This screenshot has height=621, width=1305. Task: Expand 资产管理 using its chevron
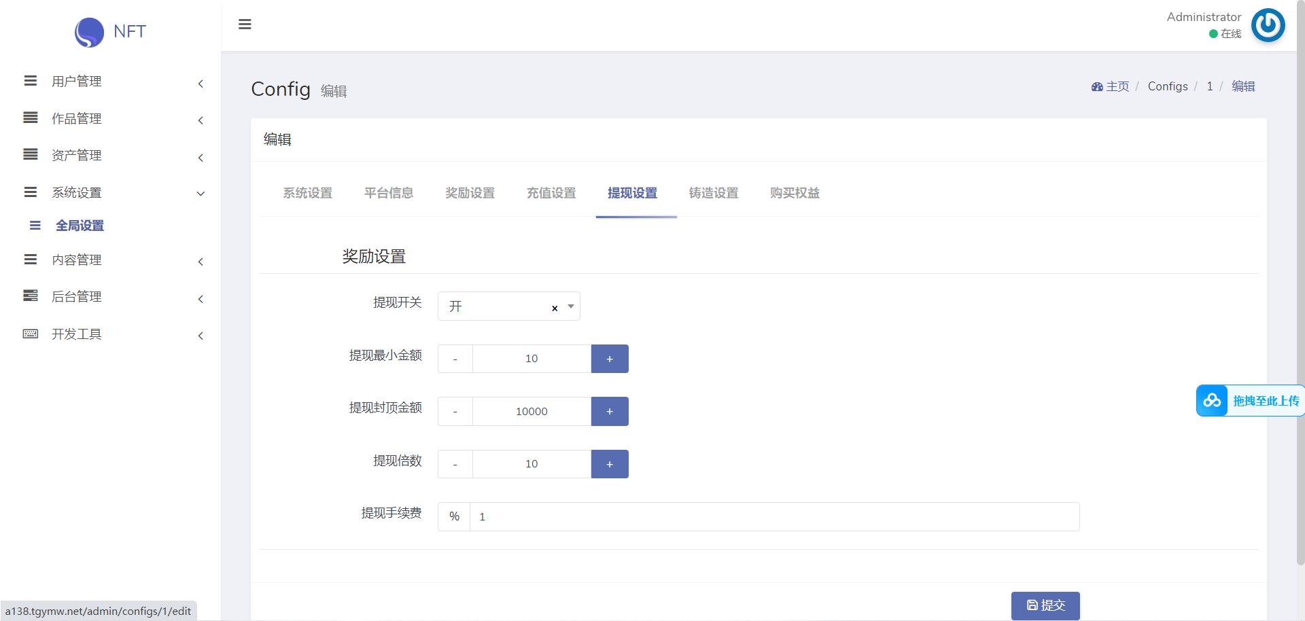click(201, 158)
